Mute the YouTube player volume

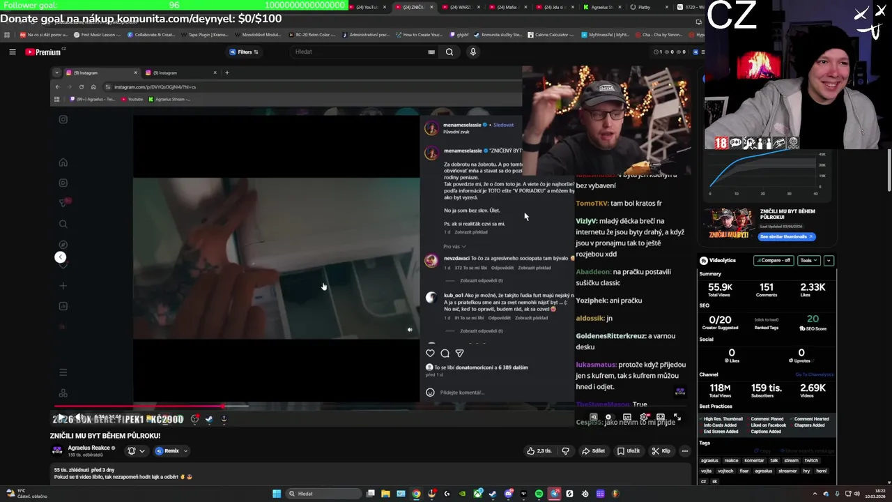coord(79,418)
